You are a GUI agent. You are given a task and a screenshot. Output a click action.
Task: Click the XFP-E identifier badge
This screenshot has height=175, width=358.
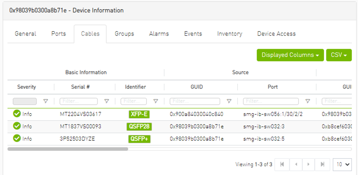click(139, 114)
